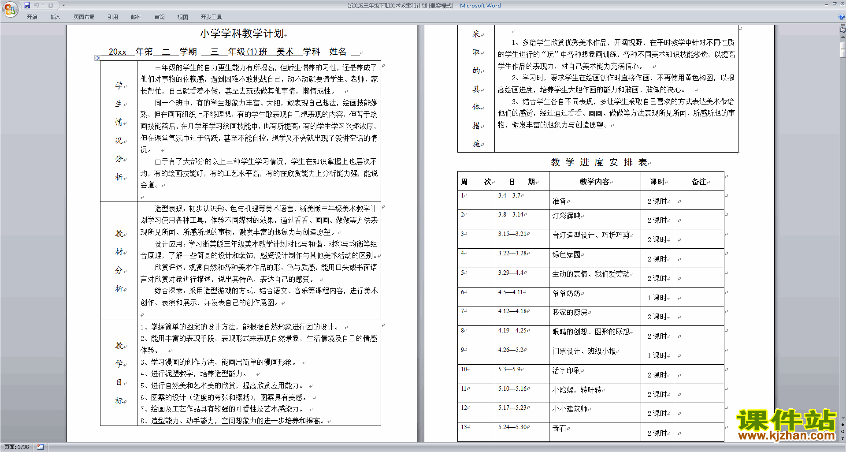Redo action with the repeat arrow icon

pos(51,5)
